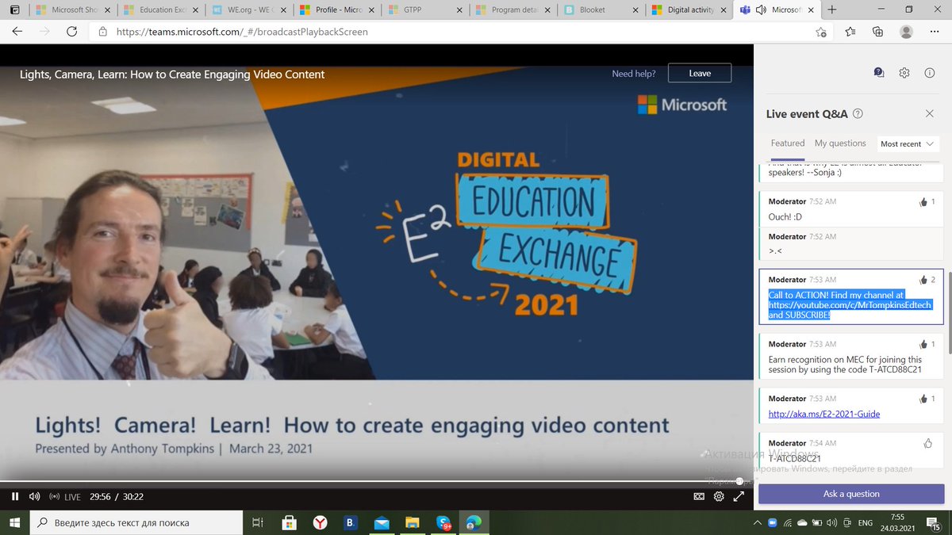The image size is (952, 535).
Task: Like the 7:54 AM T-ATCD88C21 message
Action: click(928, 443)
